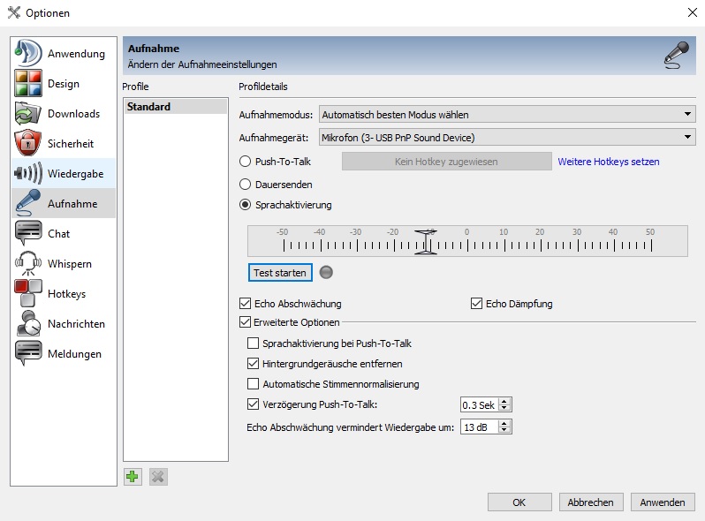Enable Sprachaktivierung bei Push-To-Talk

[x=254, y=344]
